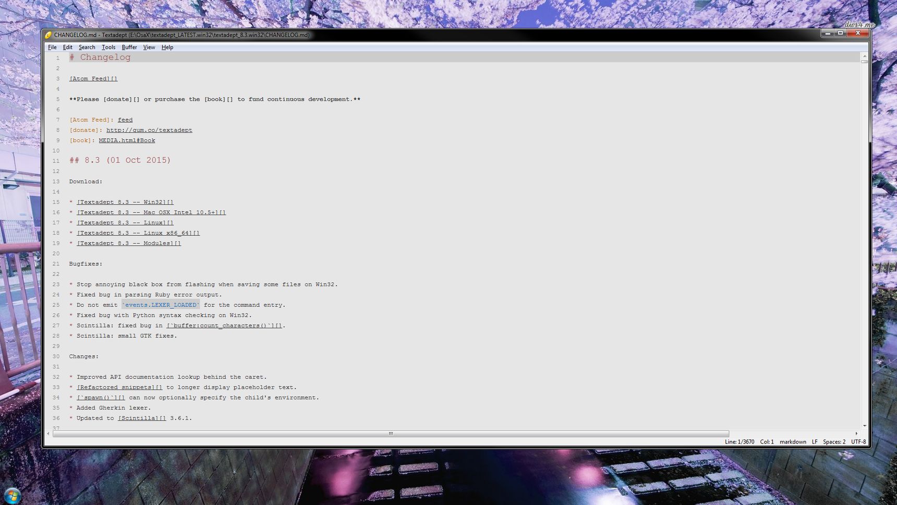Viewport: 897px width, 505px height.
Task: Open the Tools menu
Action: click(x=108, y=47)
